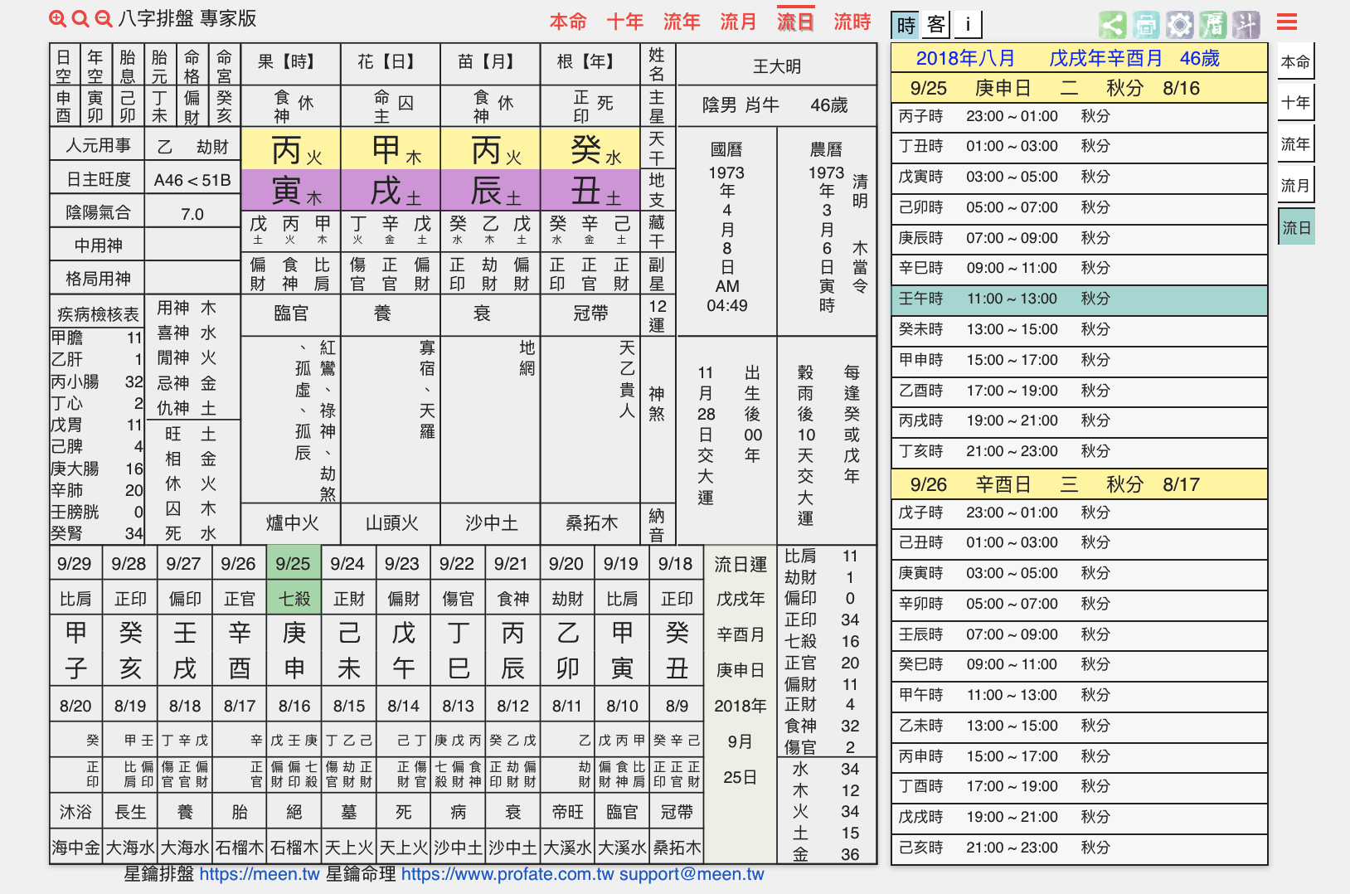Select the 9/18 date column

[x=676, y=564]
